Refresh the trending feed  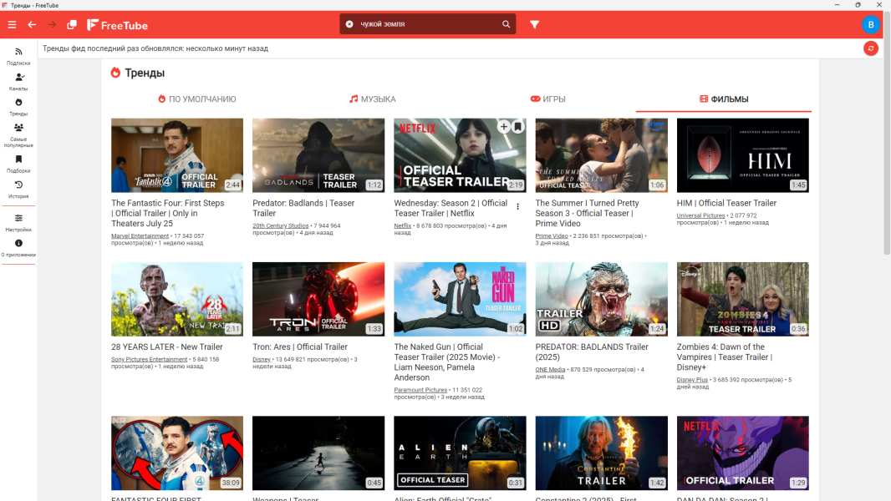[871, 48]
